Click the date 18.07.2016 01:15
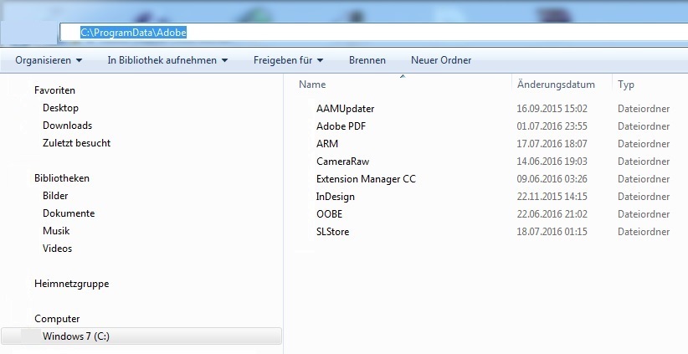 click(552, 232)
